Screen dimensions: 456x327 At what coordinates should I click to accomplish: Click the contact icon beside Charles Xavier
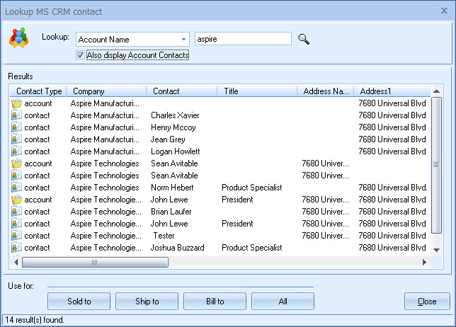(17, 115)
